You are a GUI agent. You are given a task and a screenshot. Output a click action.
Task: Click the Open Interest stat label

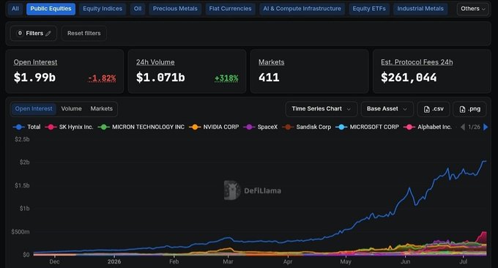point(35,62)
